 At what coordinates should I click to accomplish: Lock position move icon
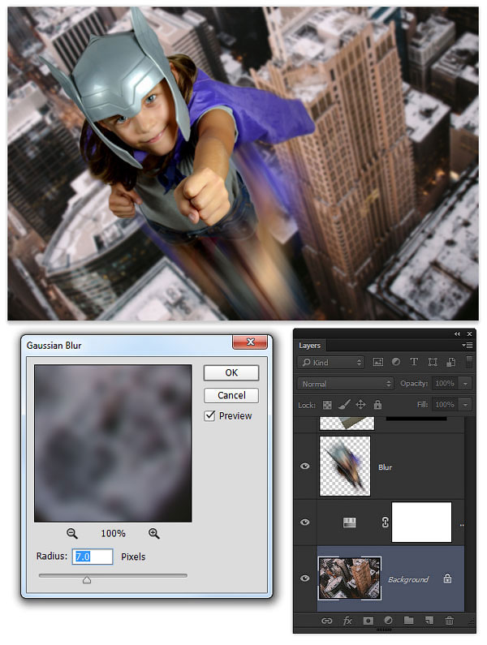360,405
